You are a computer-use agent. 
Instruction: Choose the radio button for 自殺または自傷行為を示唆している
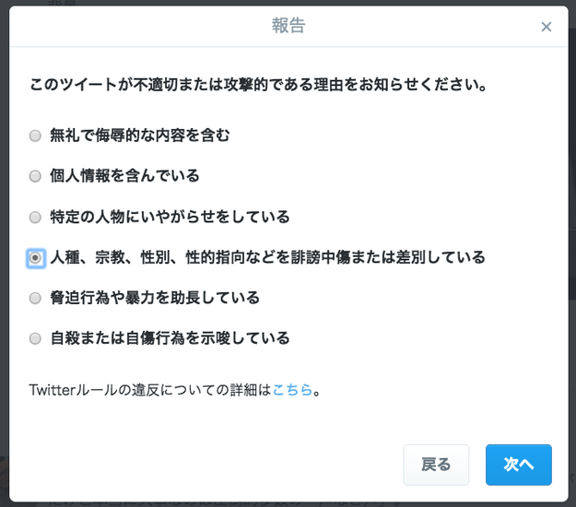(35, 338)
